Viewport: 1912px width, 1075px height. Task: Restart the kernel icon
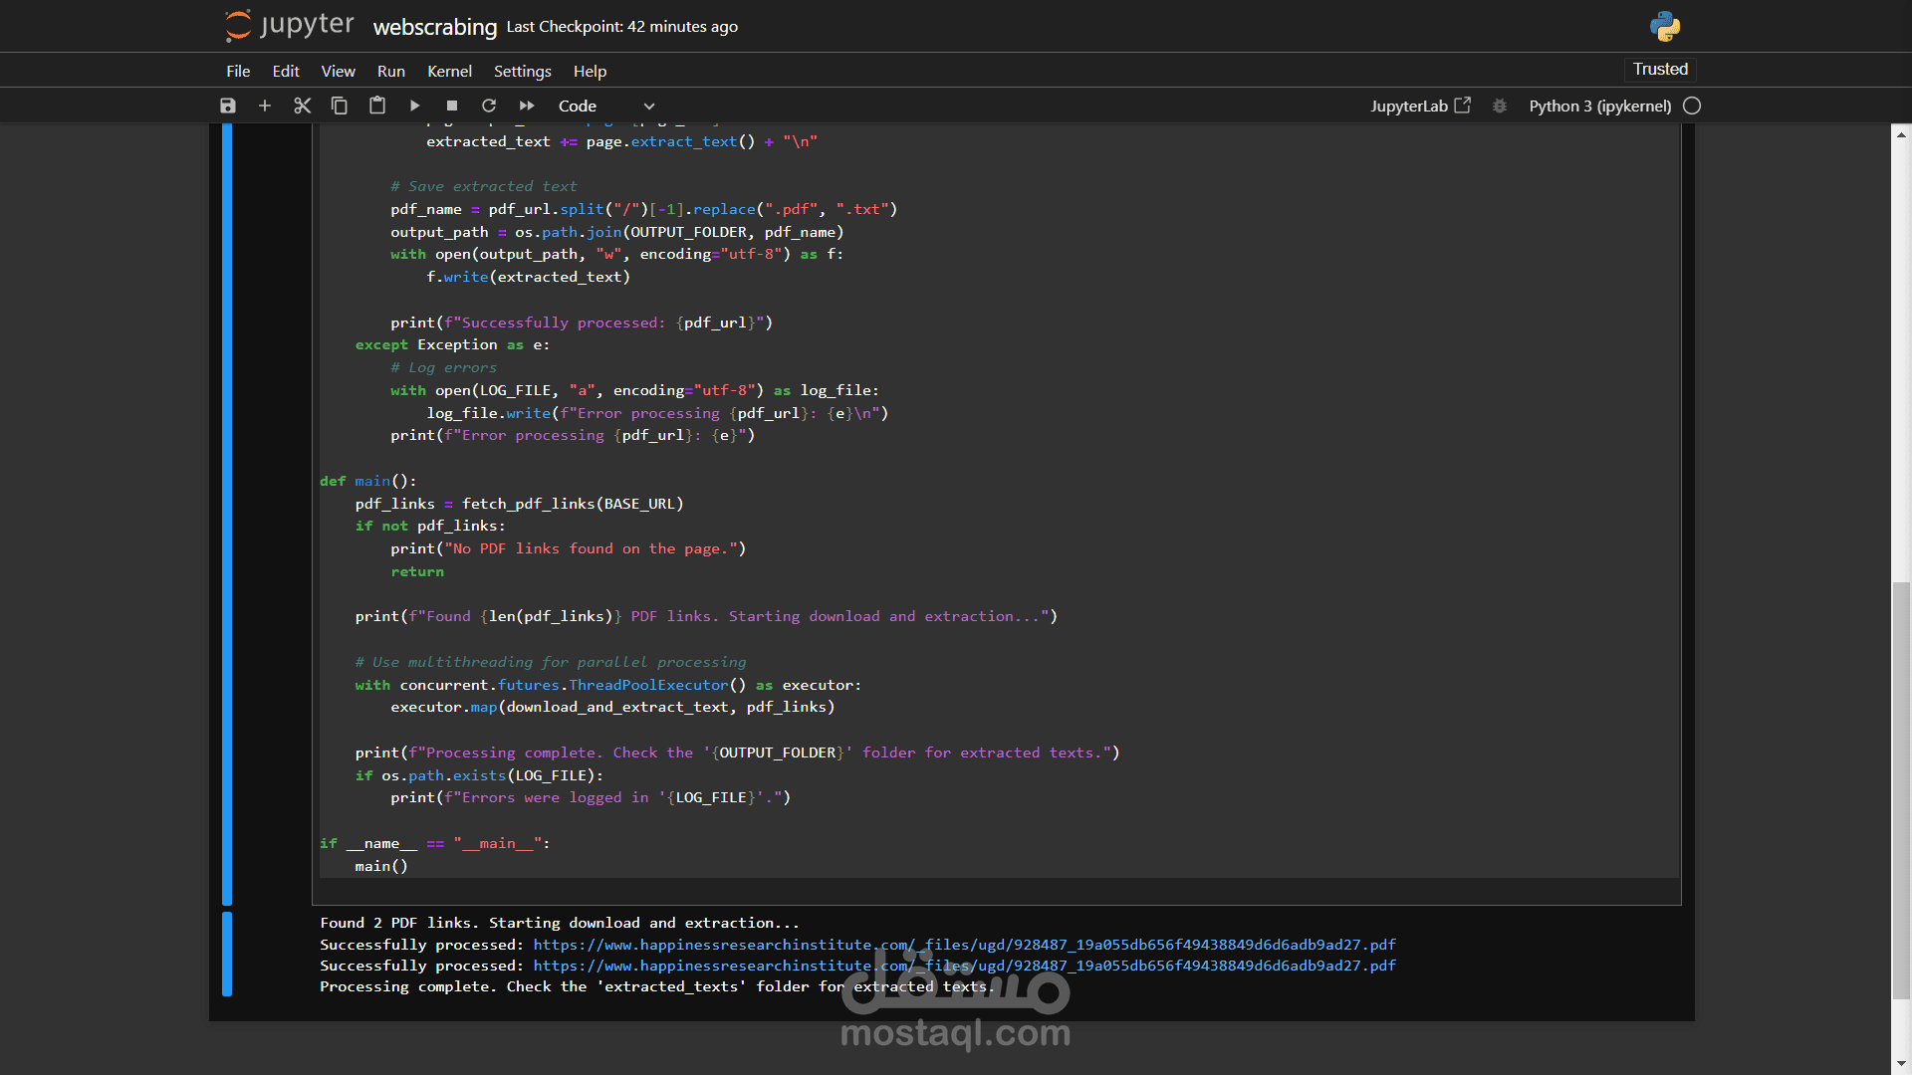tap(489, 106)
